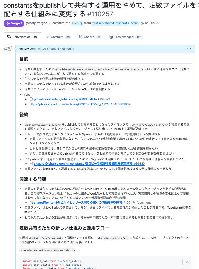
Task: Open issue signals shared config #69430
Action: pyautogui.click(x=89, y=163)
